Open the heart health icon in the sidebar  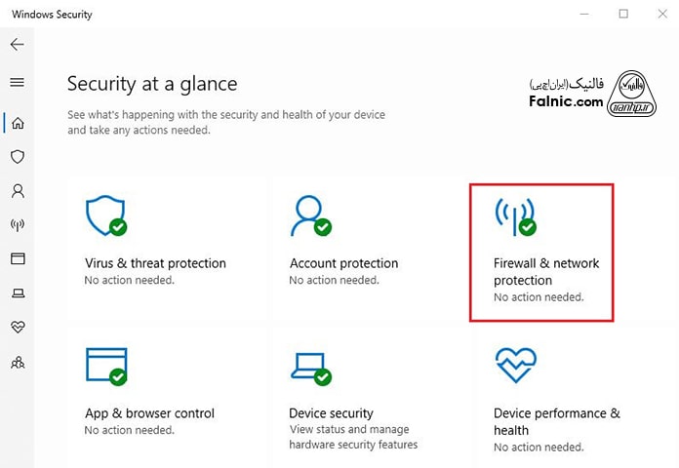pyautogui.click(x=17, y=327)
